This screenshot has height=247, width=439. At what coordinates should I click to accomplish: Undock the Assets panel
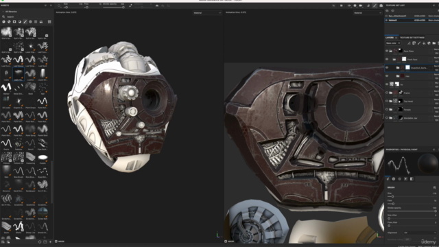pyautogui.click(x=46, y=5)
